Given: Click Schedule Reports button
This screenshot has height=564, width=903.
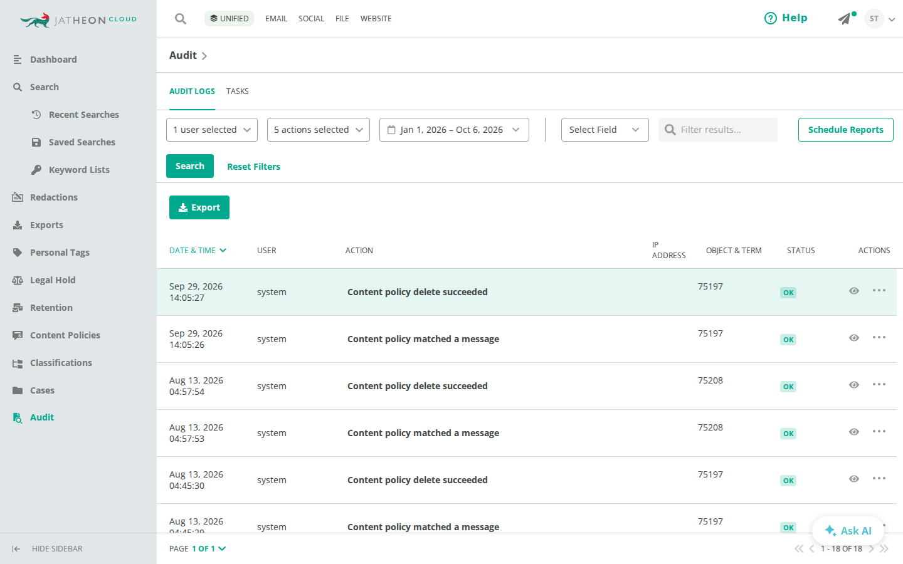Looking at the screenshot, I should (846, 130).
